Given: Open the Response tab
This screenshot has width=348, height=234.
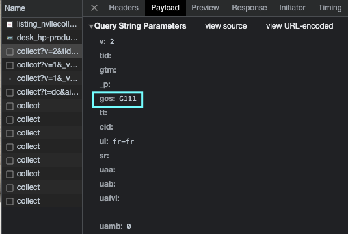Looking at the screenshot, I should (x=249, y=8).
